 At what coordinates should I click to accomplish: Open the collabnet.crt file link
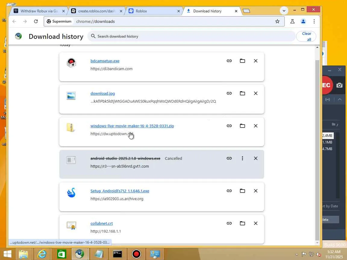[x=102, y=223]
